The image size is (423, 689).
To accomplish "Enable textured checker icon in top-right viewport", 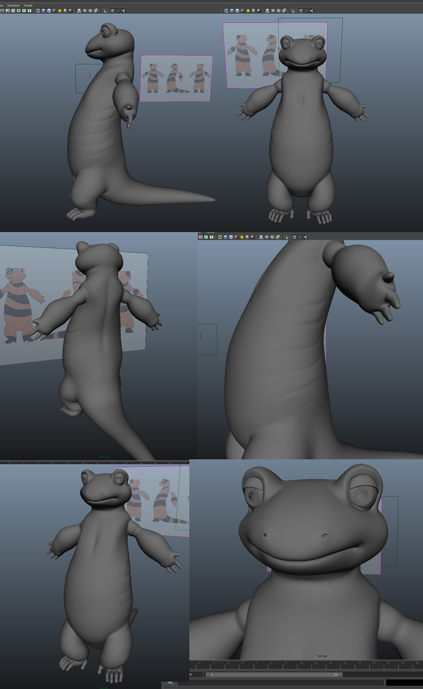I will (x=243, y=11).
